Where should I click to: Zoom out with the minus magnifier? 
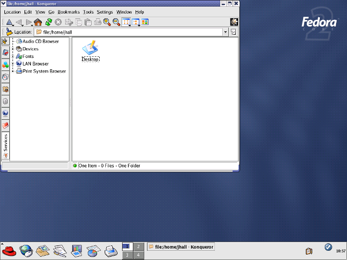point(117,22)
